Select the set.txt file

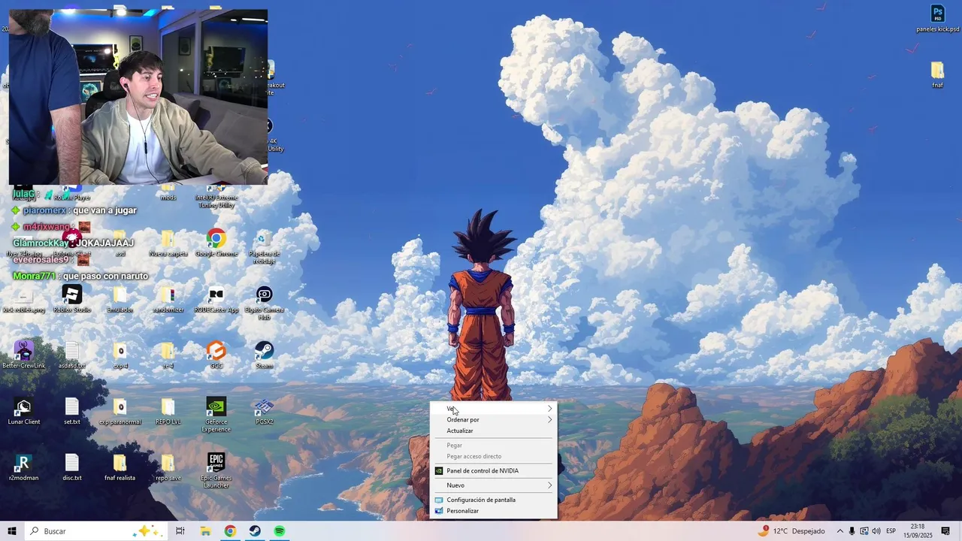click(x=72, y=411)
